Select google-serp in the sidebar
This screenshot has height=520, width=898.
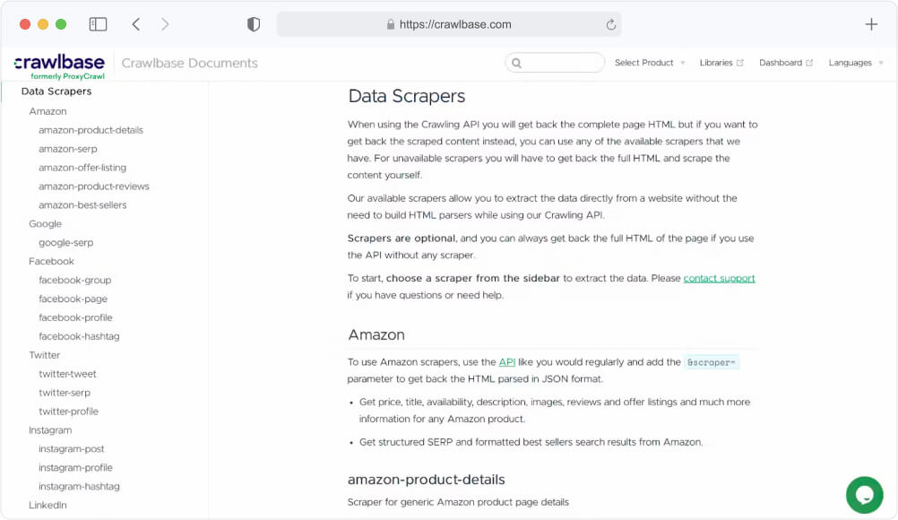[x=64, y=242]
